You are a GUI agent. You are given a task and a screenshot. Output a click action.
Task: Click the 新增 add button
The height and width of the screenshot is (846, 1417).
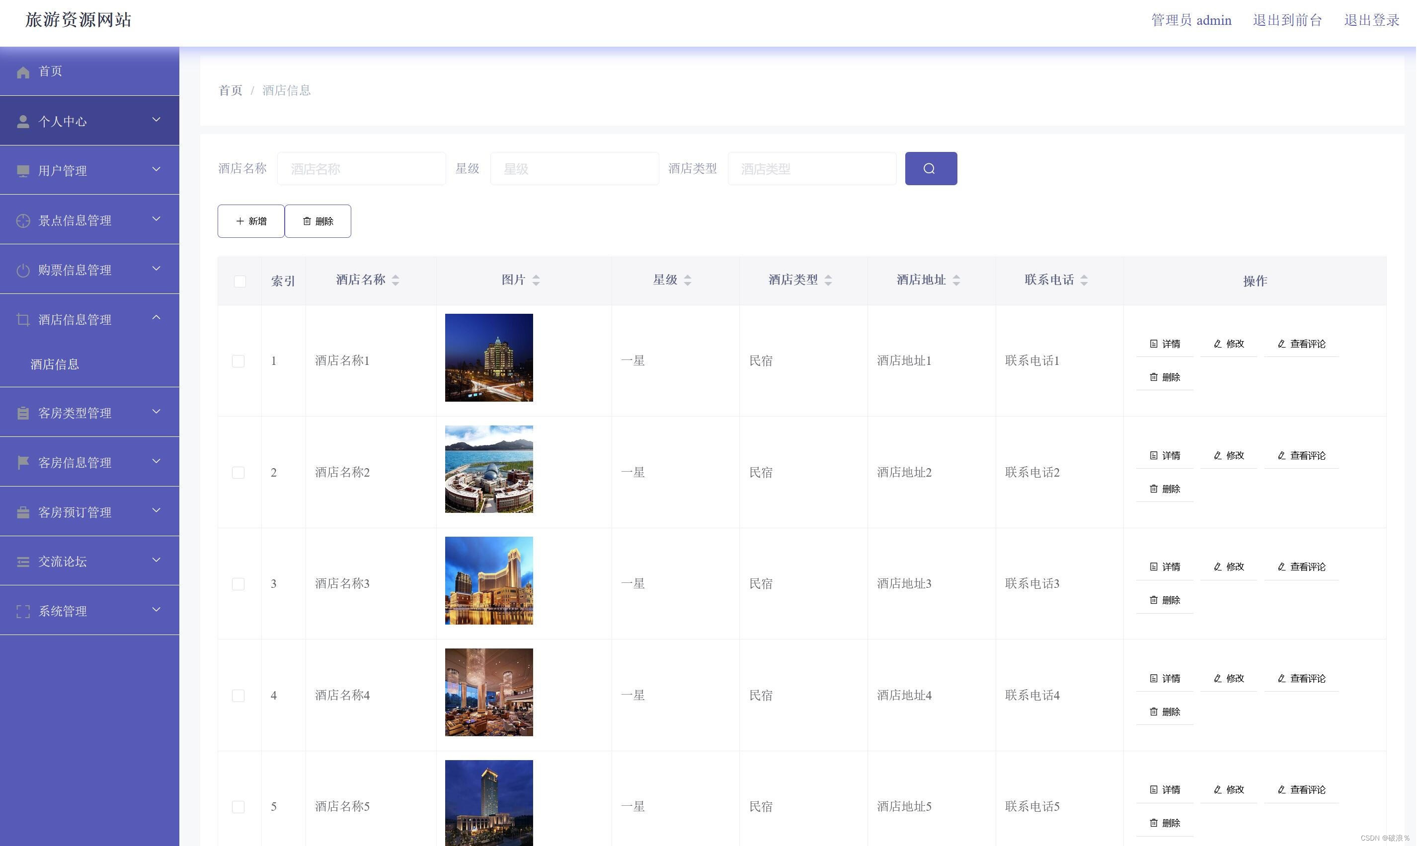pos(251,221)
